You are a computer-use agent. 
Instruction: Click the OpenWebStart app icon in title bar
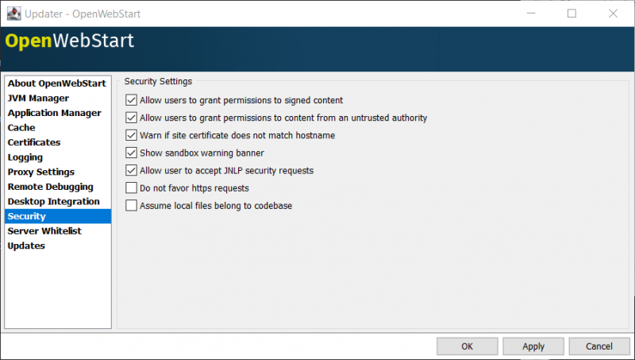[x=13, y=14]
